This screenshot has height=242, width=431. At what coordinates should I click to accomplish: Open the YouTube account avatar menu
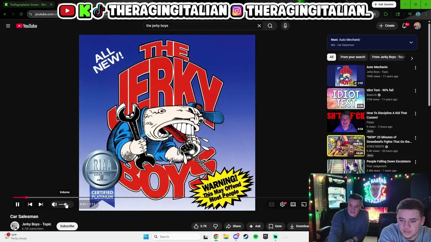[x=417, y=26]
